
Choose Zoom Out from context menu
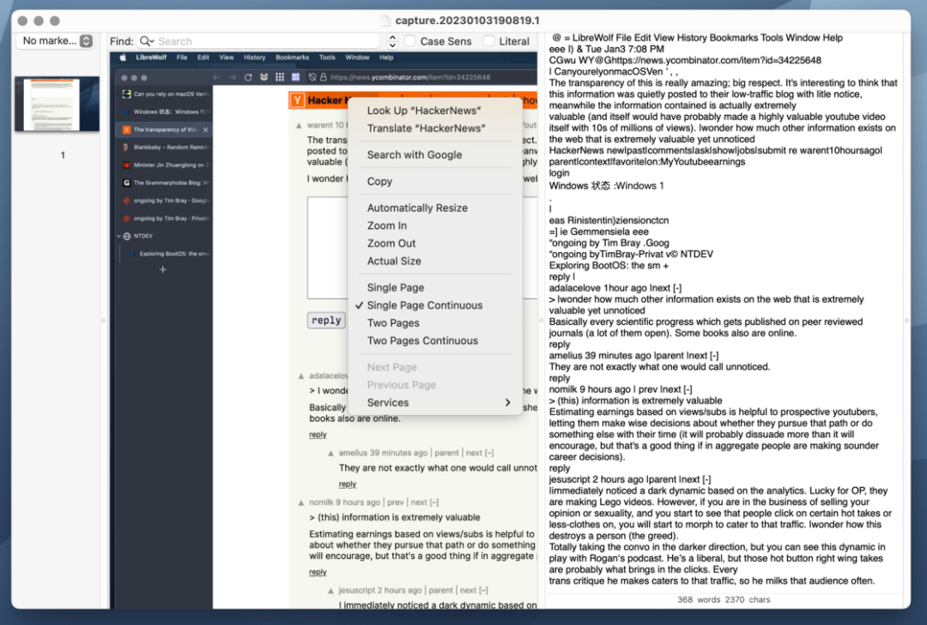tap(391, 243)
